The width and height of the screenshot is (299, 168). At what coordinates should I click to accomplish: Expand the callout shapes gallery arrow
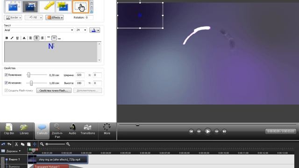click(92, 11)
